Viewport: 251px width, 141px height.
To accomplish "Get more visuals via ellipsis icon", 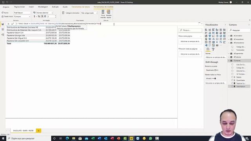I will click(x=221, y=45).
